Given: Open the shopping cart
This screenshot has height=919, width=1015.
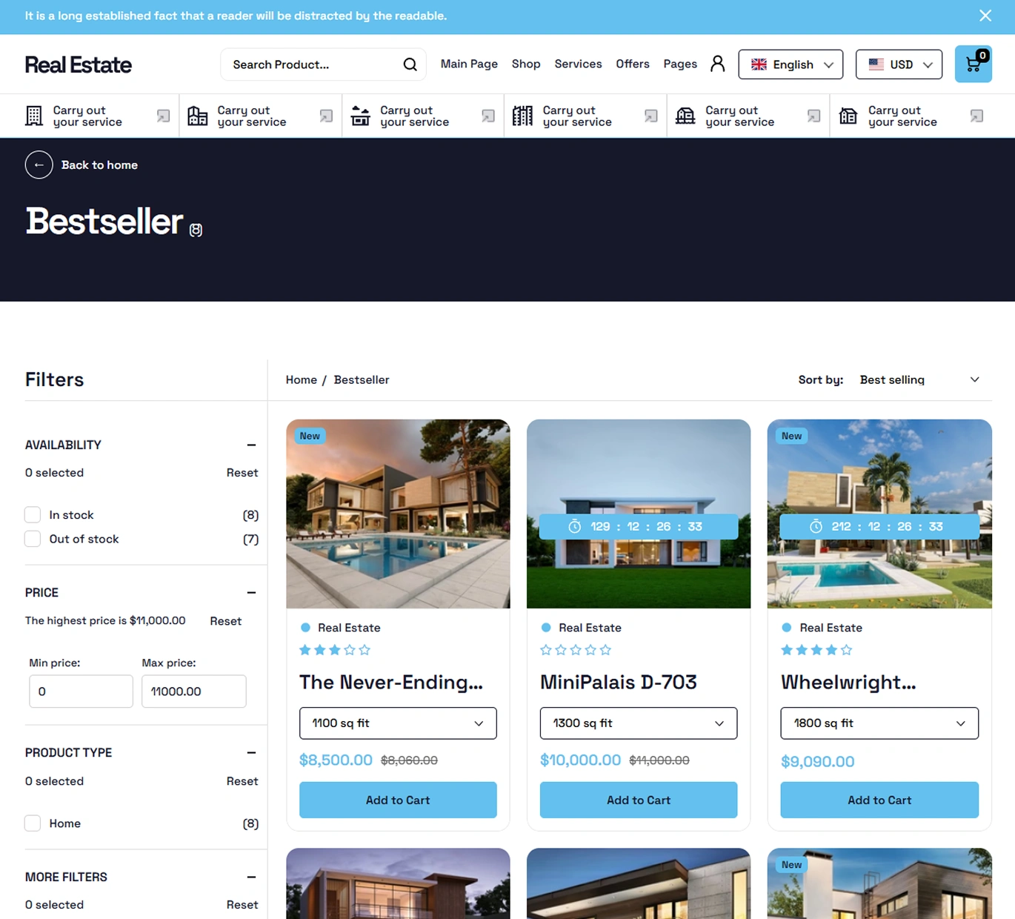Looking at the screenshot, I should [973, 64].
